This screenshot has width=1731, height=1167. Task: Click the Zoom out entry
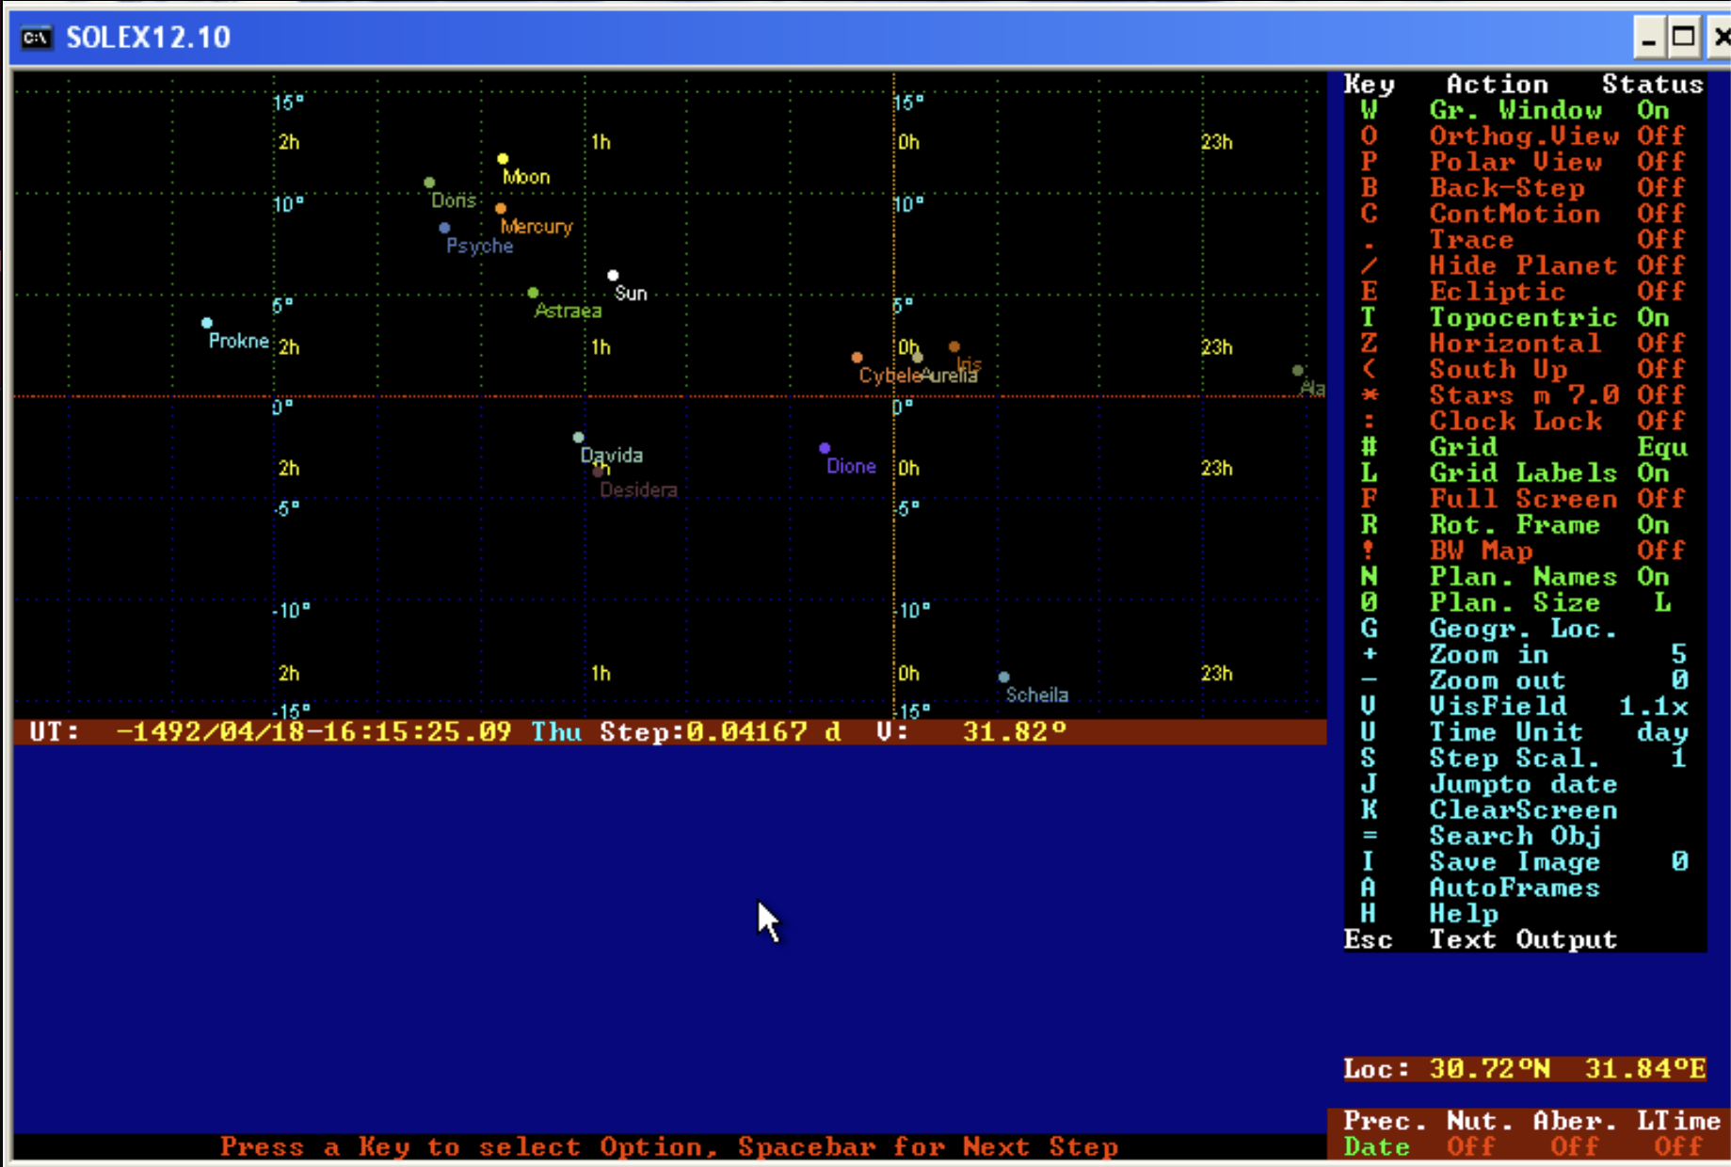[1523, 679]
